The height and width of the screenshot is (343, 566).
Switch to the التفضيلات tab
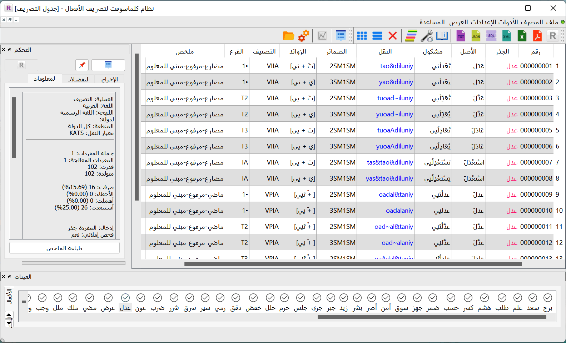click(78, 79)
